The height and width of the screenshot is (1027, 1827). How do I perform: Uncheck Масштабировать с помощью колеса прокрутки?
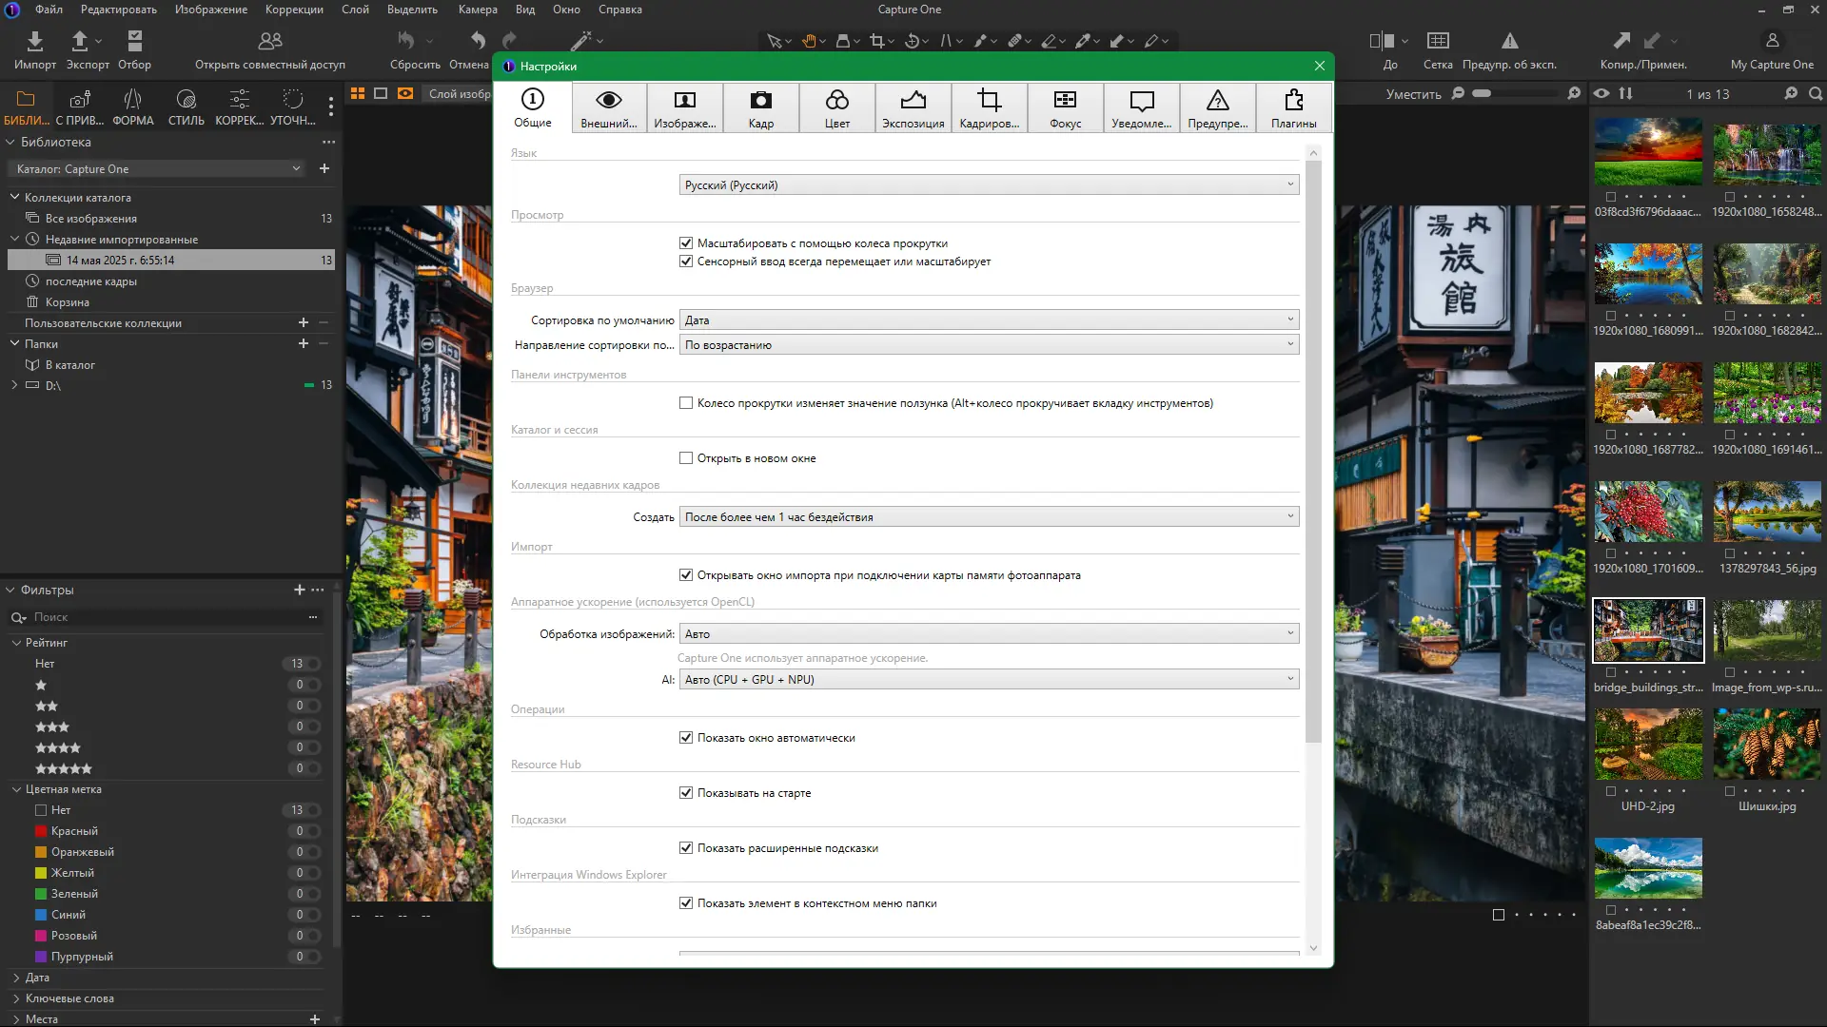(686, 243)
